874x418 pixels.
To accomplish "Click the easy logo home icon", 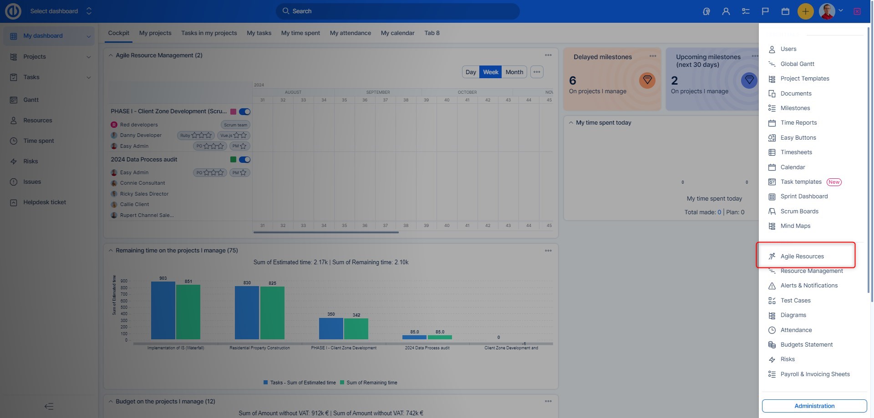I will coord(13,11).
